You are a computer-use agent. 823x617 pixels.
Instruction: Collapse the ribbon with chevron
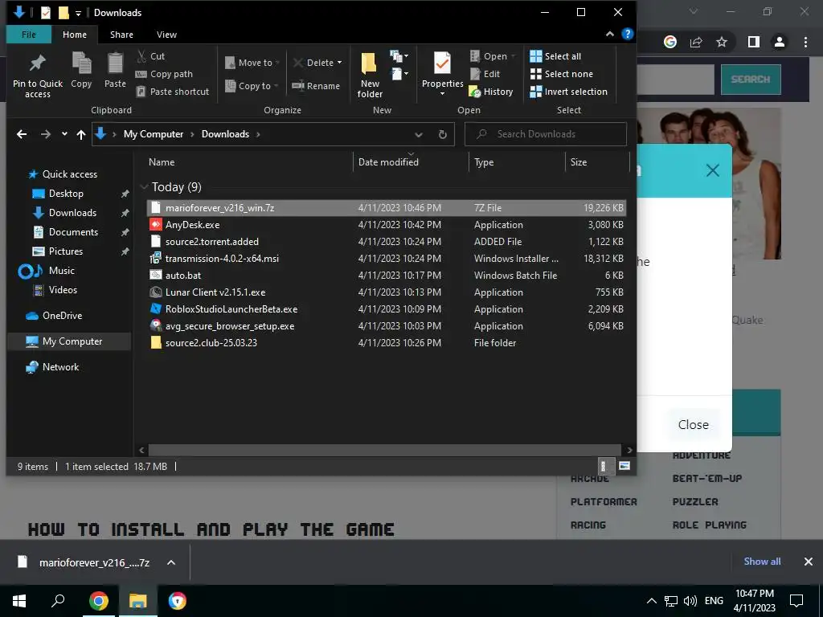point(609,34)
